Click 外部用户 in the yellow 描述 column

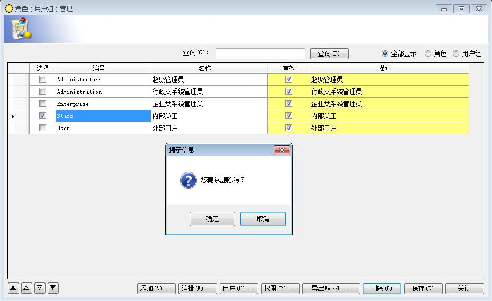389,128
